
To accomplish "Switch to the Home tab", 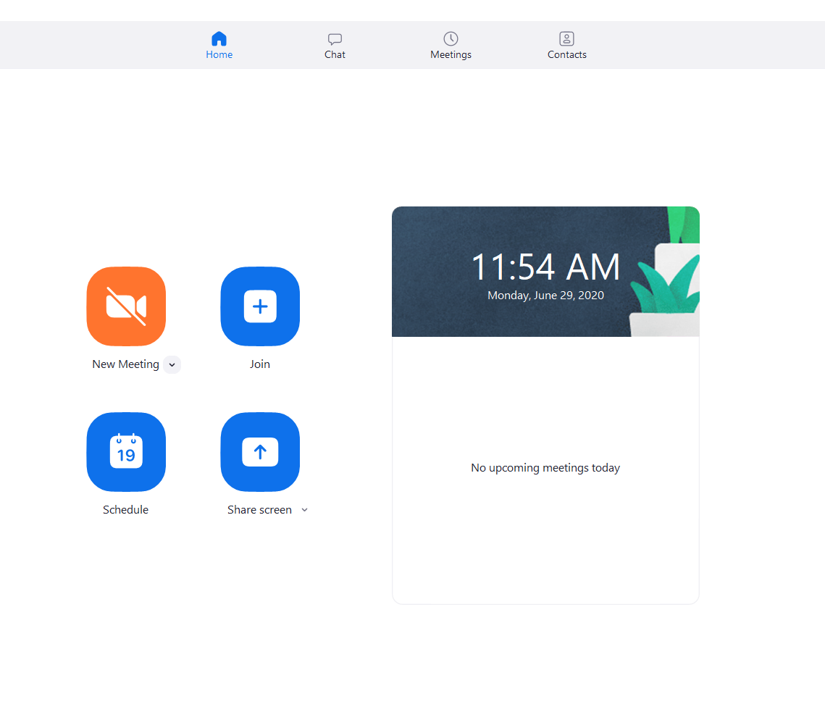I will (x=219, y=45).
